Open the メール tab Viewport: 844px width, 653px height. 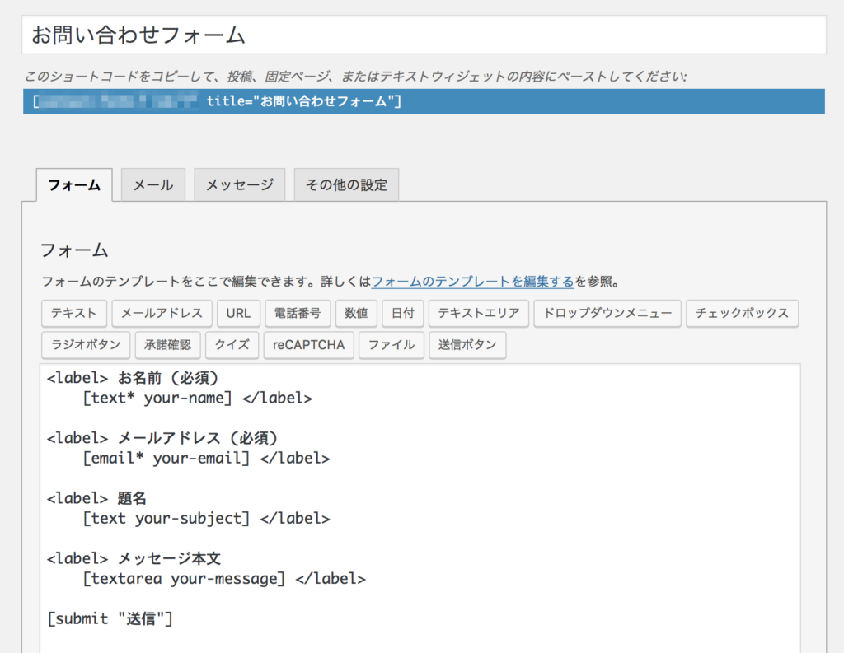pos(153,185)
